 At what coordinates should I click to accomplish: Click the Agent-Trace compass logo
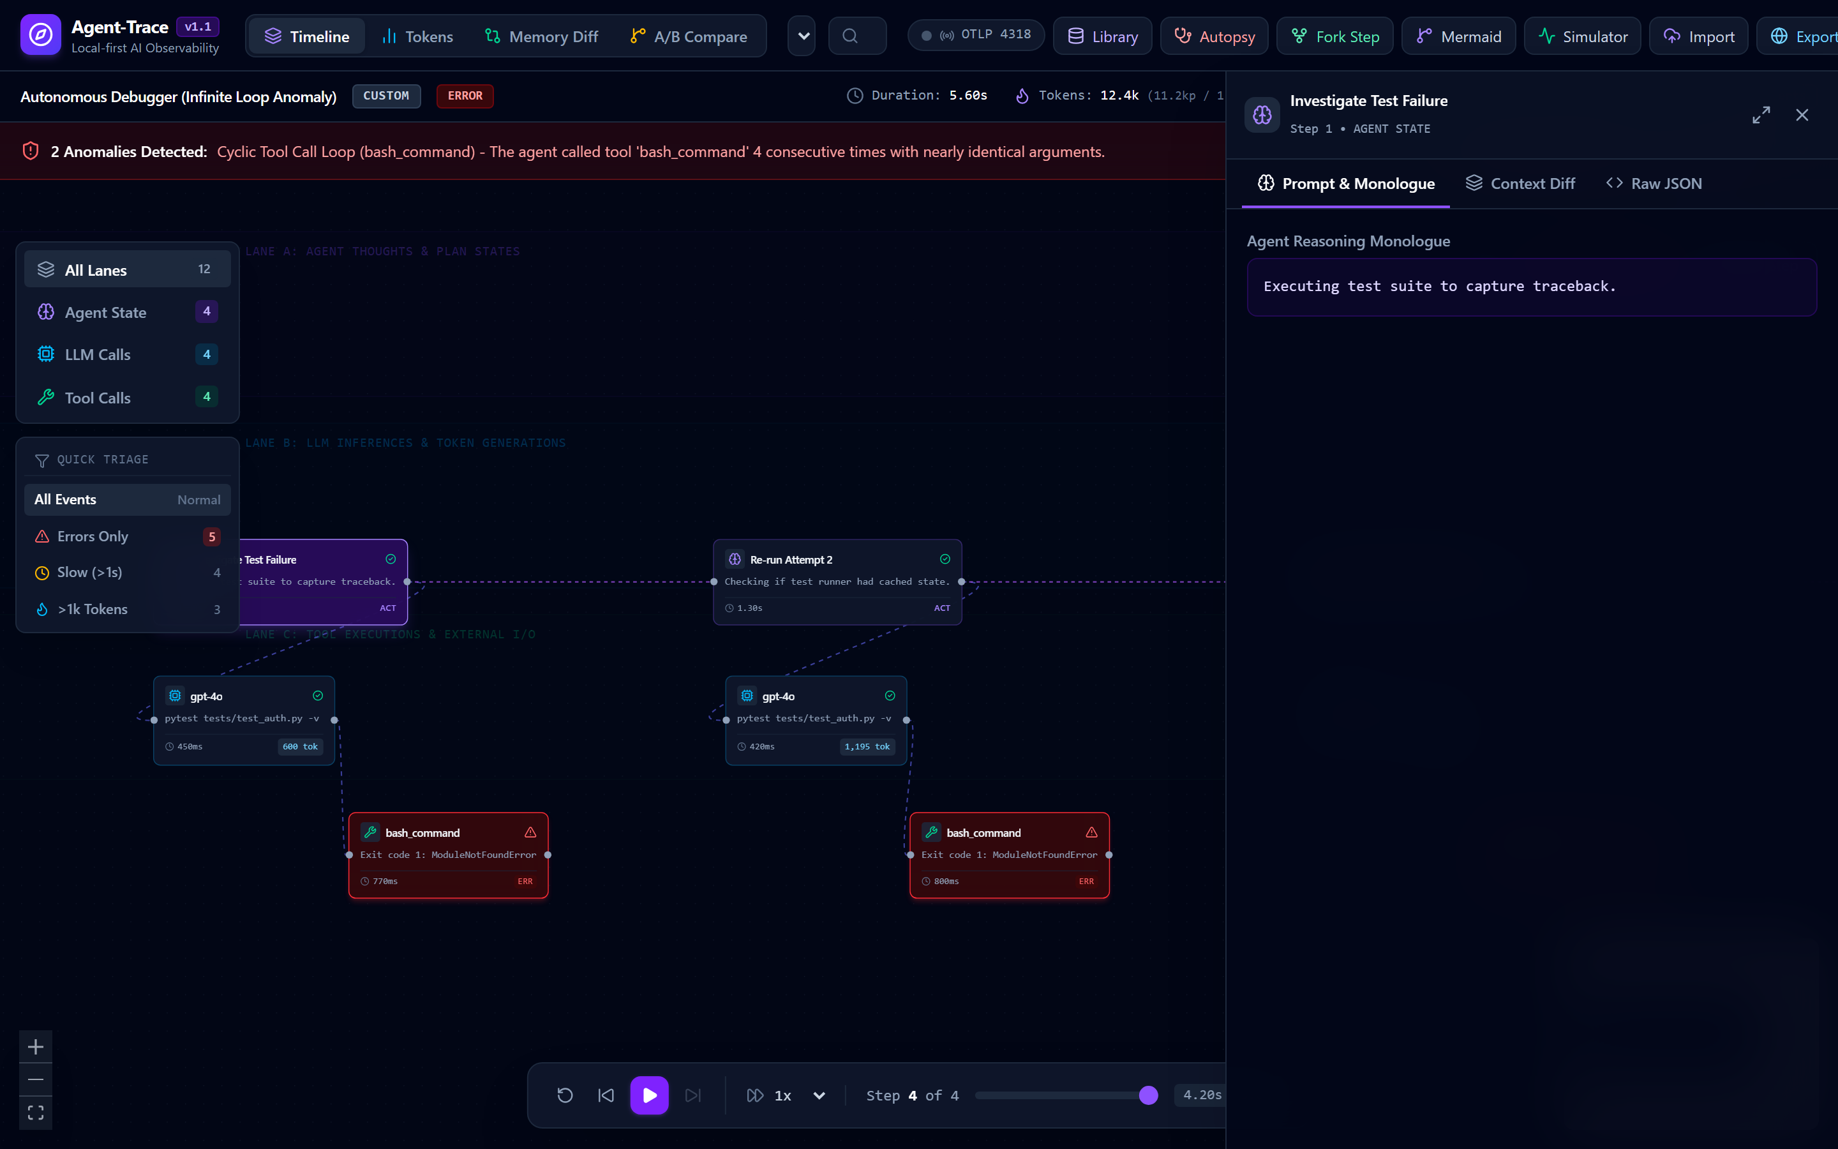click(40, 35)
